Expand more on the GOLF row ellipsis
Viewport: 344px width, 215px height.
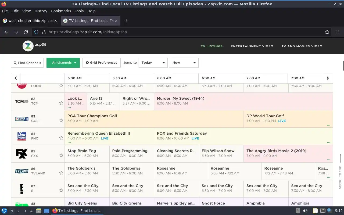(x=328, y=125)
